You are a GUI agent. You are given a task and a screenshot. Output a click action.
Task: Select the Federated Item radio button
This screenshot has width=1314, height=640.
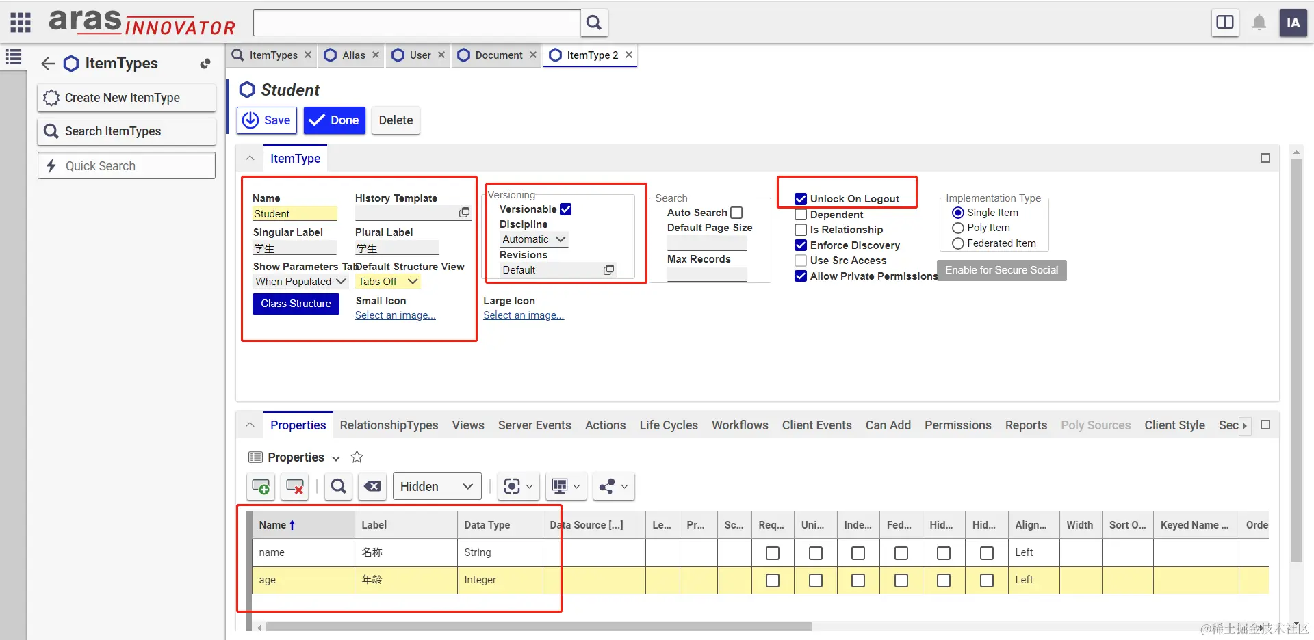click(958, 243)
